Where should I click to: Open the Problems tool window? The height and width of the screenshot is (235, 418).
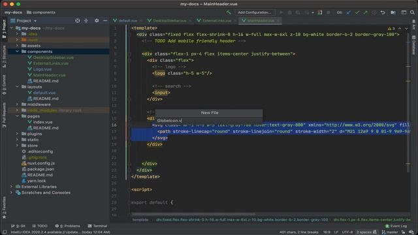[x=68, y=226]
